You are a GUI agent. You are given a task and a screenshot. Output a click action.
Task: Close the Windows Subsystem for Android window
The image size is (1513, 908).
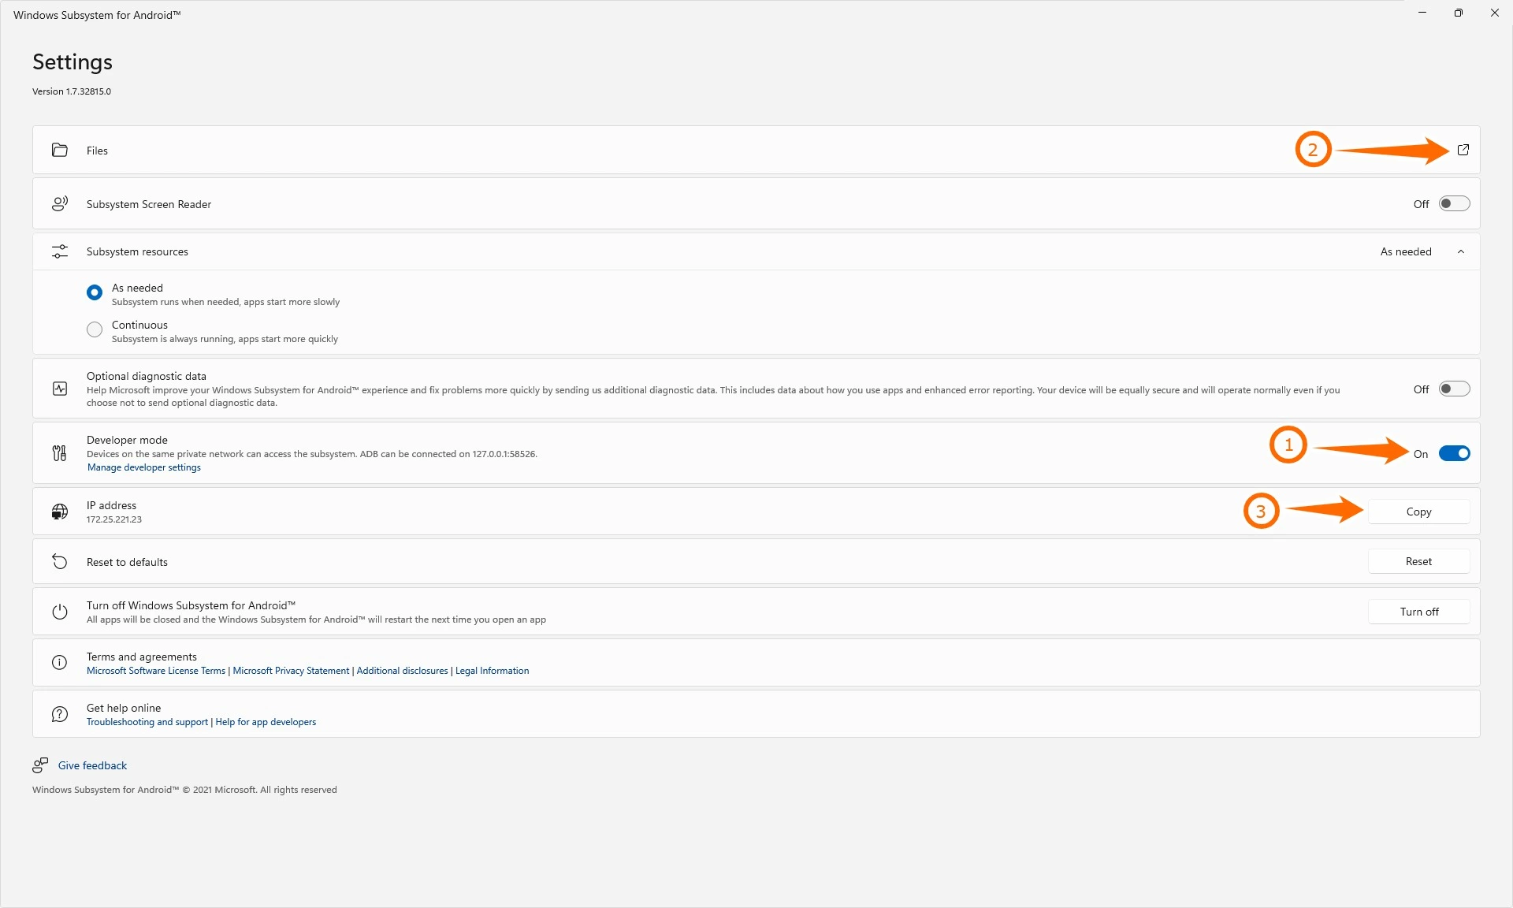pos(1495,13)
